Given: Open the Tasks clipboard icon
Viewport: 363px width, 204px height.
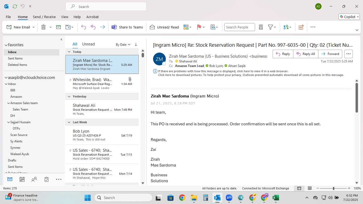Looking at the screenshot, I should coord(47,179).
